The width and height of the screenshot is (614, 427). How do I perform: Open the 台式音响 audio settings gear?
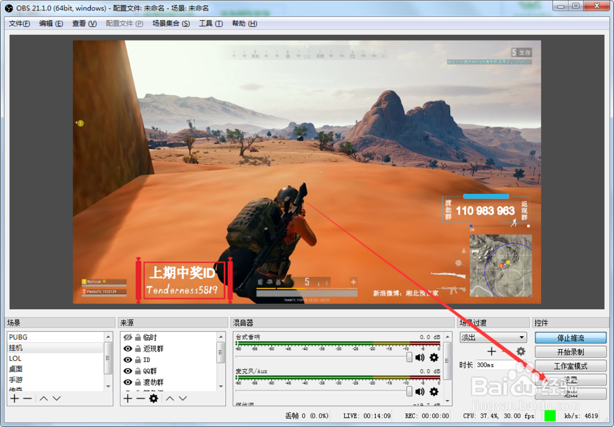tap(434, 357)
